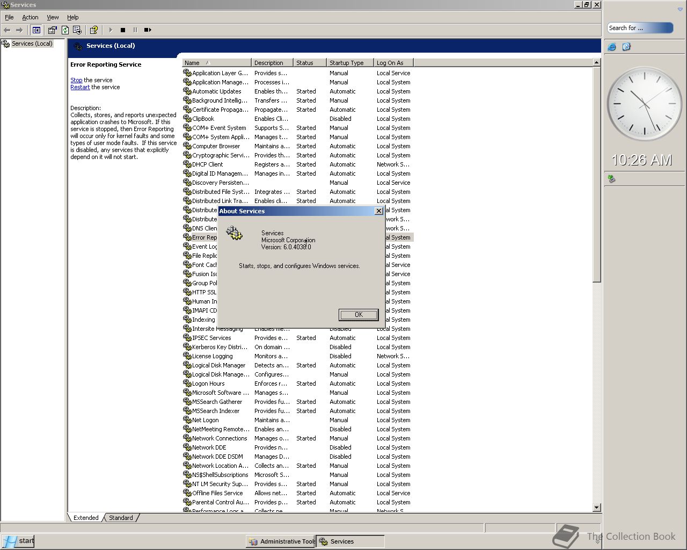Click the Back arrow in the toolbar

click(7, 30)
